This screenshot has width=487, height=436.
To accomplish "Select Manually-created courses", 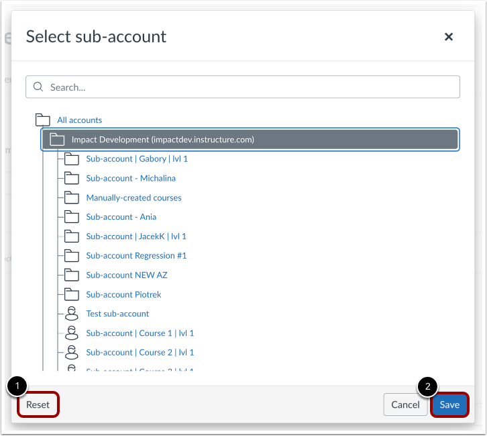I will tap(134, 198).
